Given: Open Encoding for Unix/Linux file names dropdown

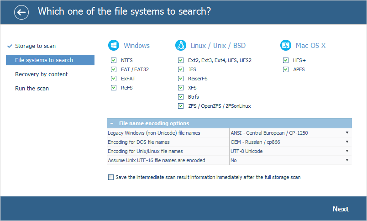Looking at the screenshot, I should (x=347, y=151).
